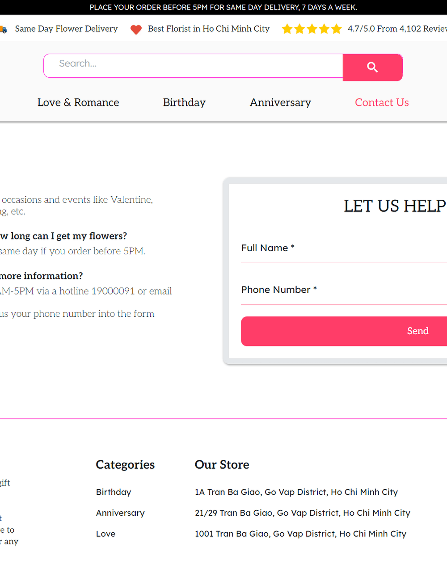447x581 pixels.
Task: Click the red heart icon
Action: click(136, 29)
